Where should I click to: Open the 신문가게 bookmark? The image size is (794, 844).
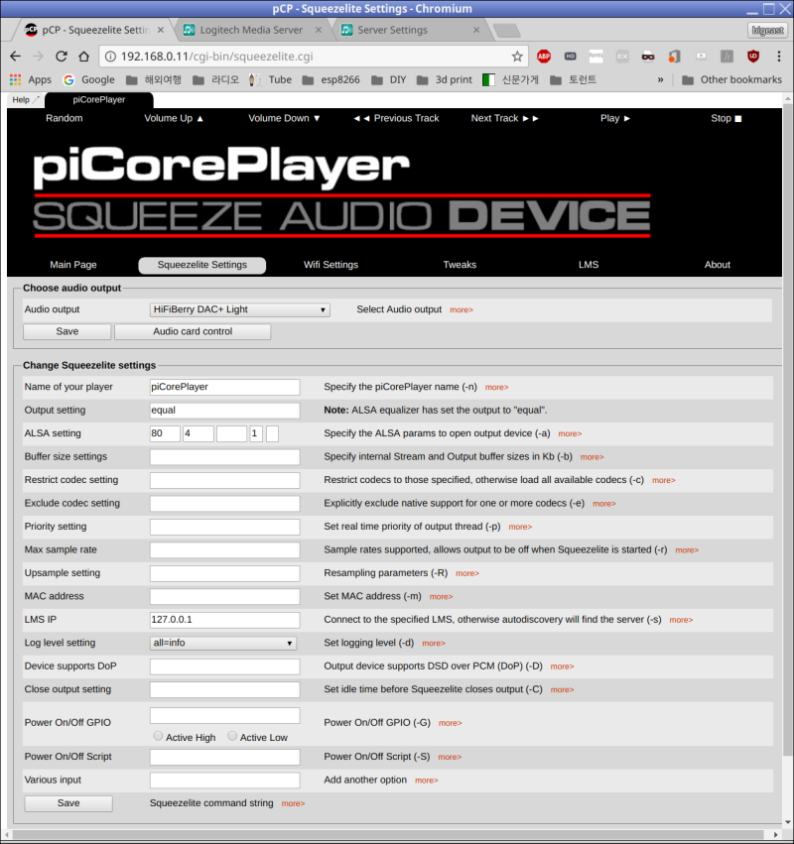511,79
